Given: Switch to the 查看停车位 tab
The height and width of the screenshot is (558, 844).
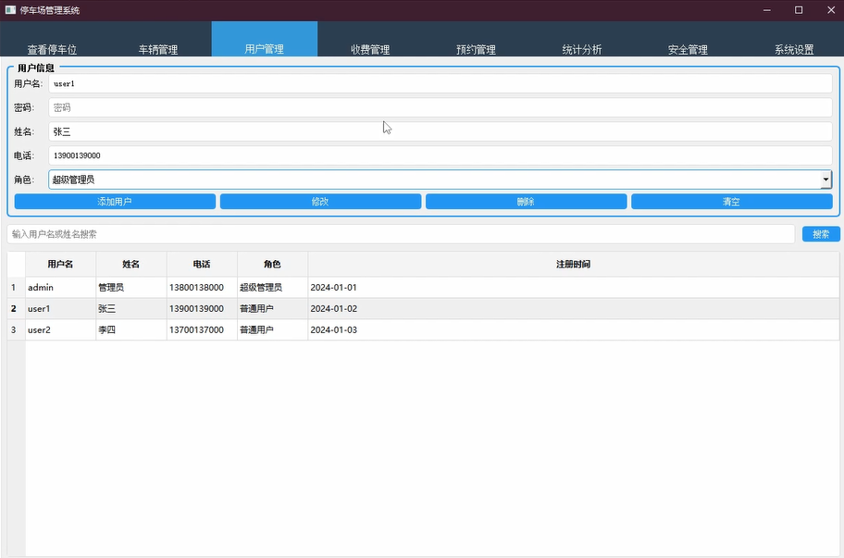Looking at the screenshot, I should 53,39.
